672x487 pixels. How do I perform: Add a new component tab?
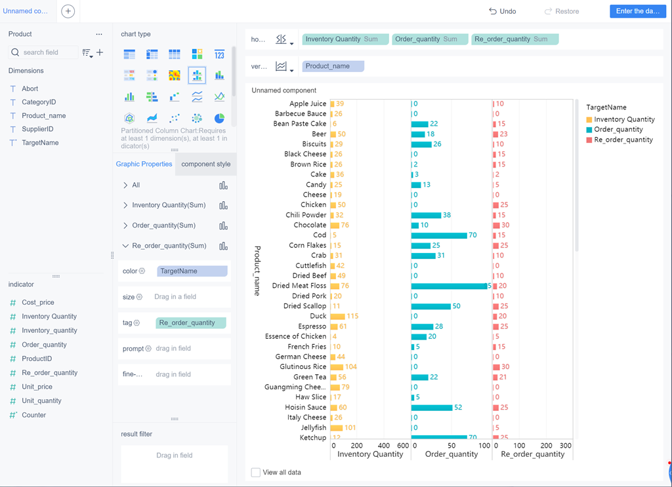[68, 11]
